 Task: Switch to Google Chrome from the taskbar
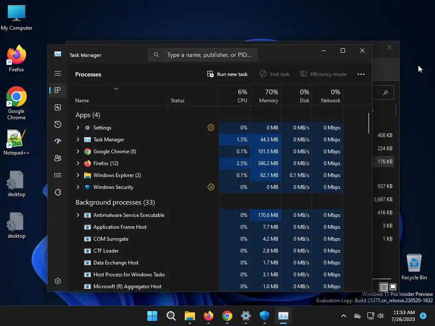[227, 316]
